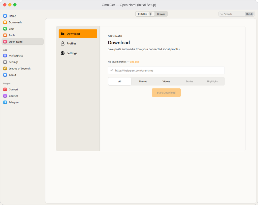Screen dimensions: 258x205
Task: Focus the Search box
Action: pyautogui.click(x=236, y=14)
